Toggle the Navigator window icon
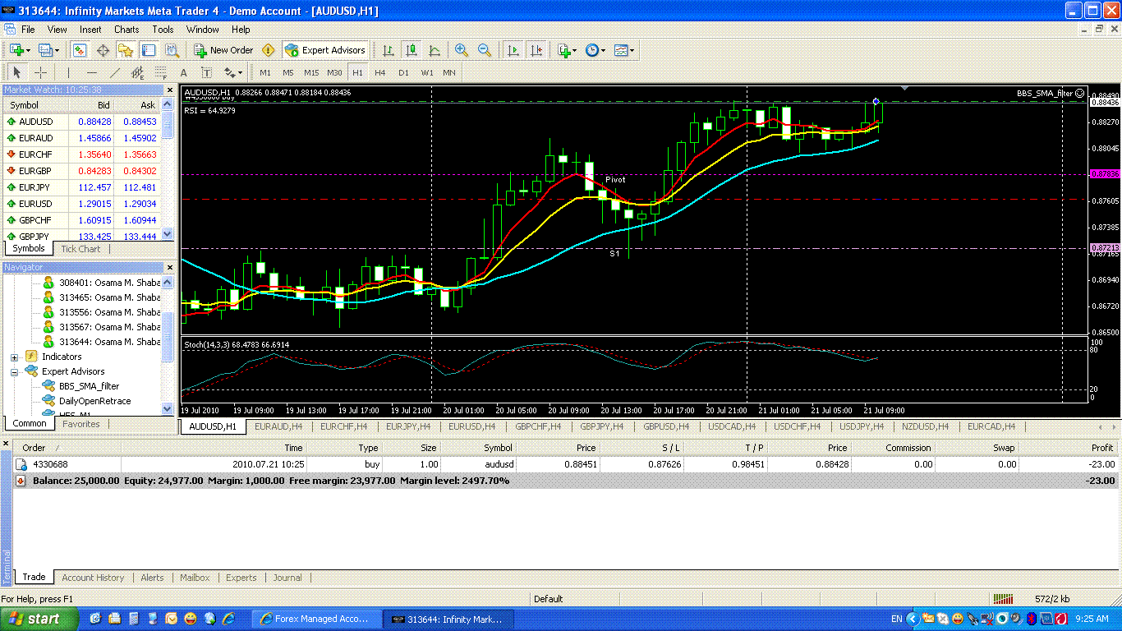Viewport: 1122px width, 631px height. pos(126,50)
